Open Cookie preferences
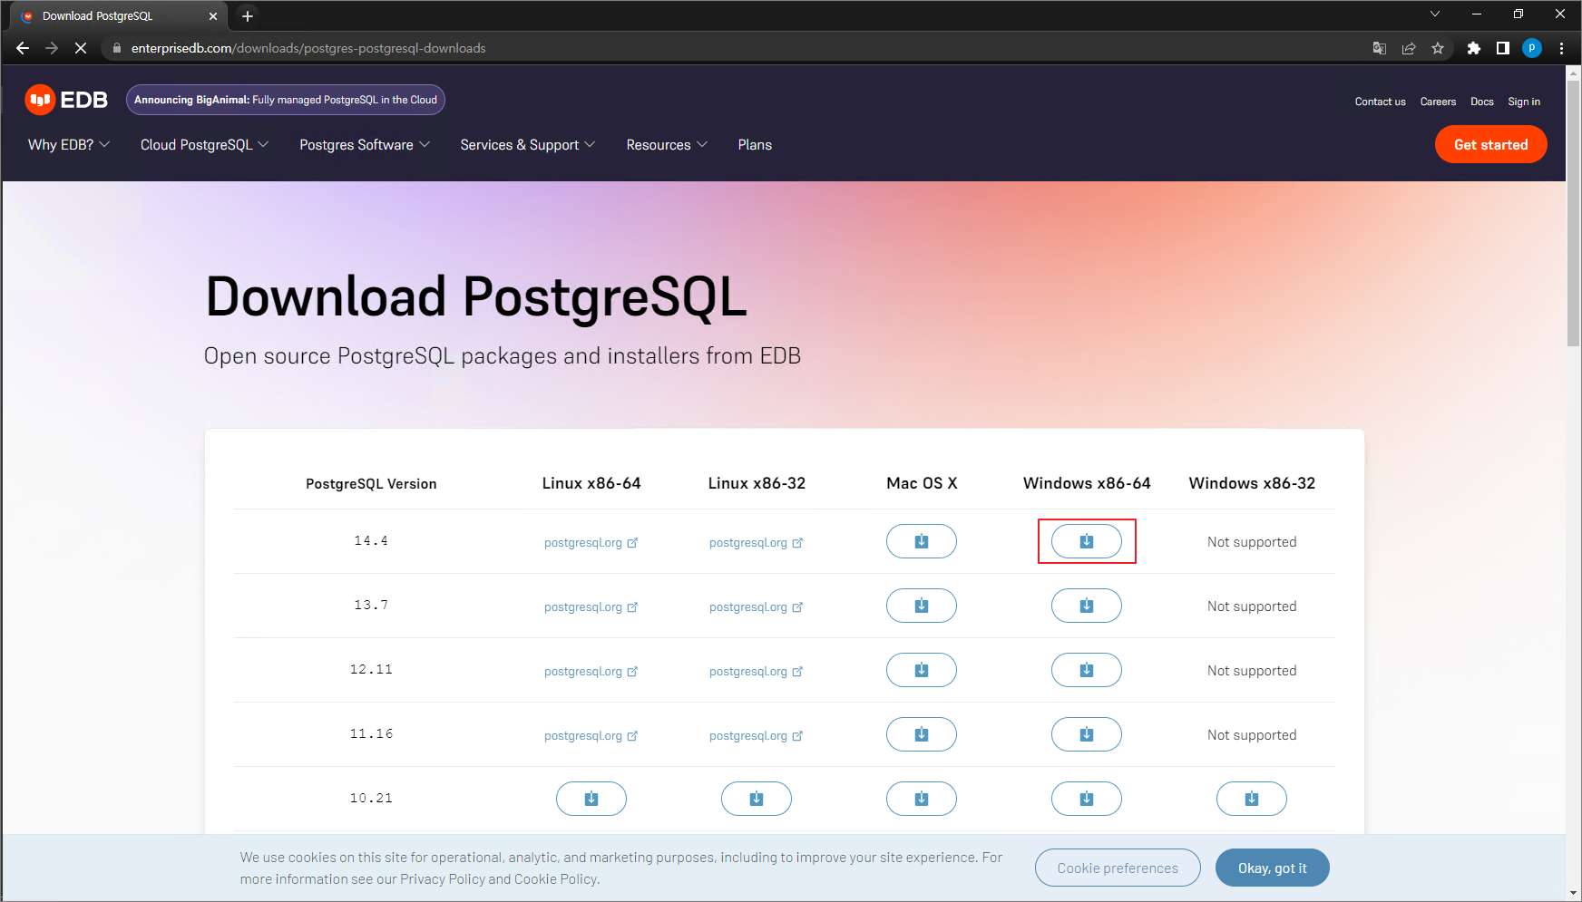1582x902 pixels. (1118, 868)
